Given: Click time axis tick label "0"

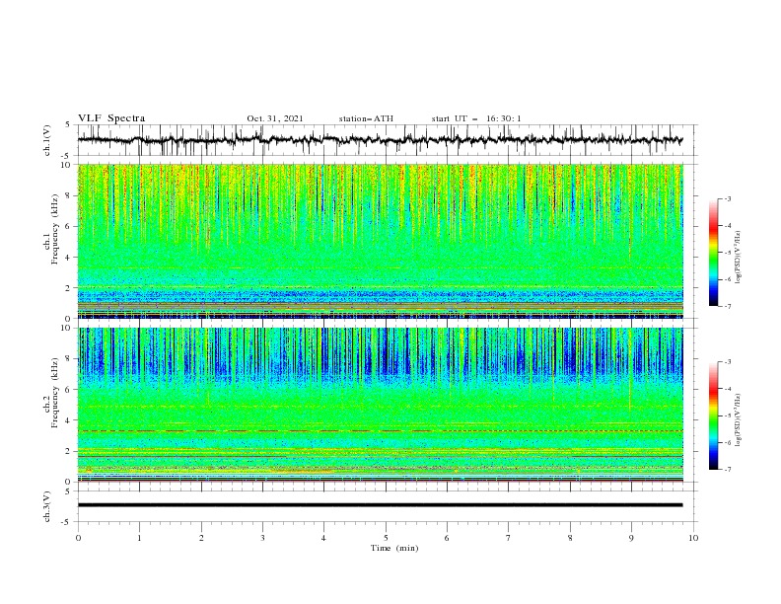Looking at the screenshot, I should tap(78, 538).
